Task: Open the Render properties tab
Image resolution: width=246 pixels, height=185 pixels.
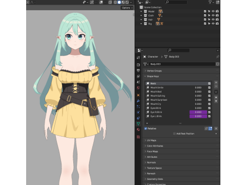Action: [x=138, y=65]
